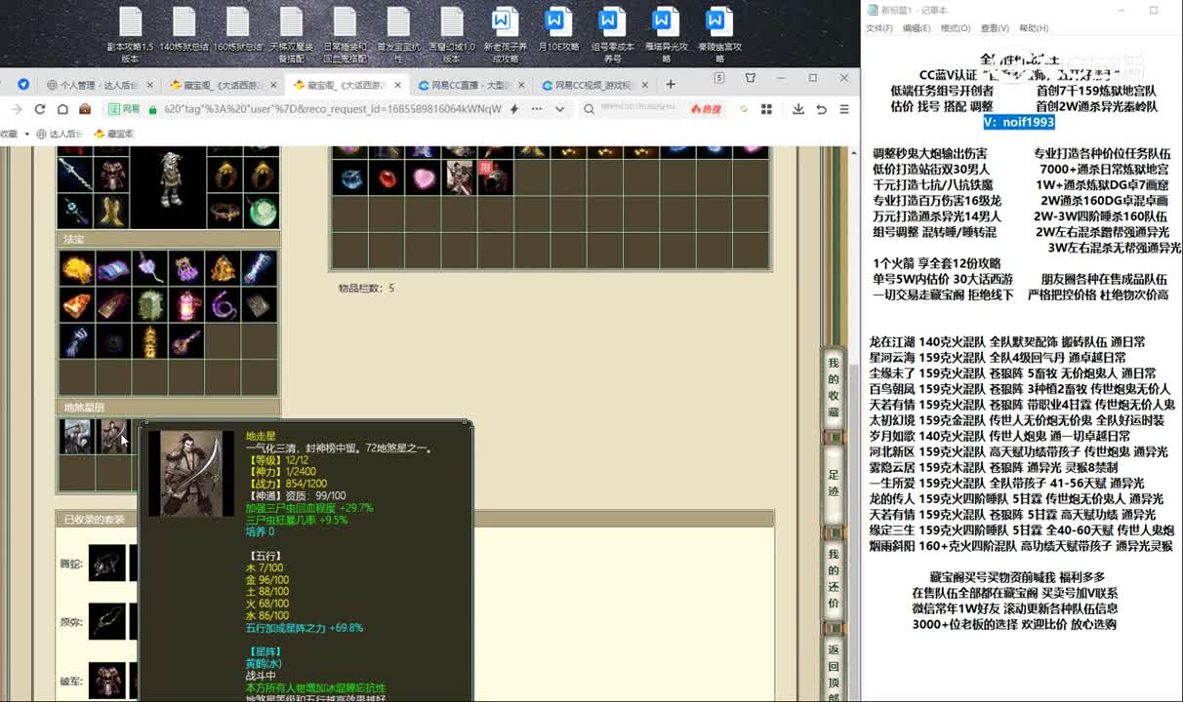Click the briefcase icon in browser toolbar
This screenshot has width=1183, height=702.
point(85,109)
